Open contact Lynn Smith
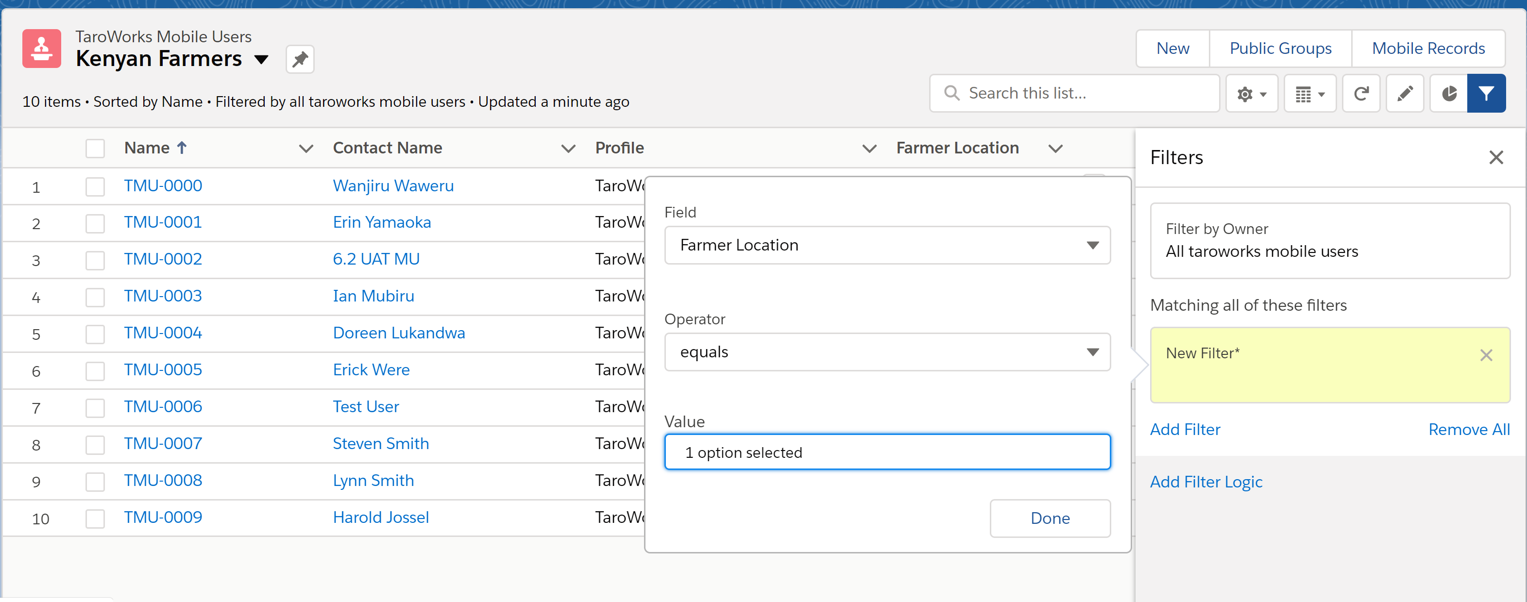Viewport: 1527px width, 602px height. (373, 481)
